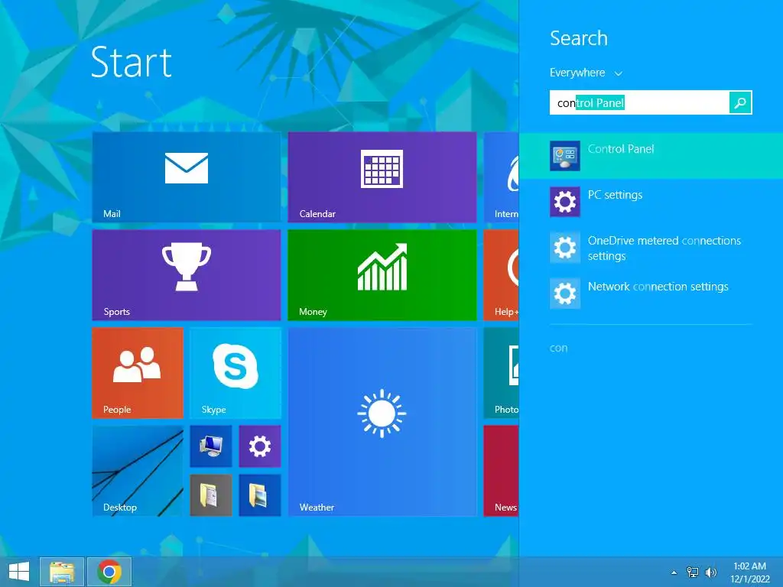783x587 pixels.
Task: Open the Desktop tile
Action: click(138, 470)
